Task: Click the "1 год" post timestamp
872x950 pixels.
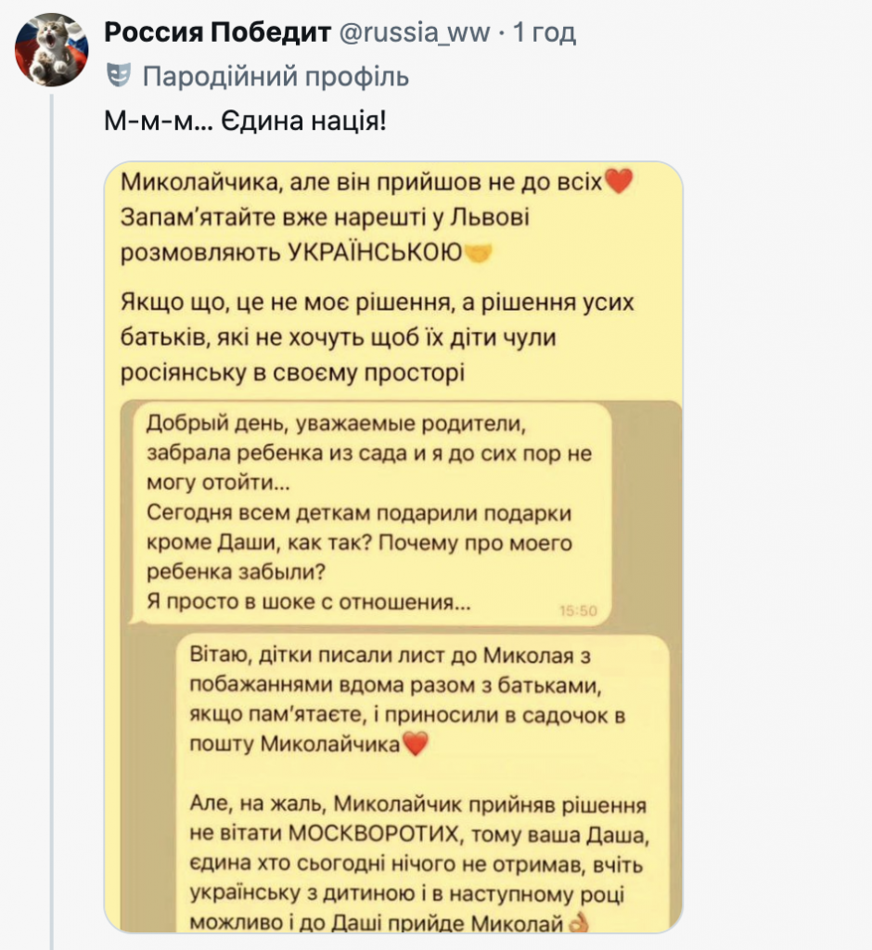Action: (x=545, y=33)
